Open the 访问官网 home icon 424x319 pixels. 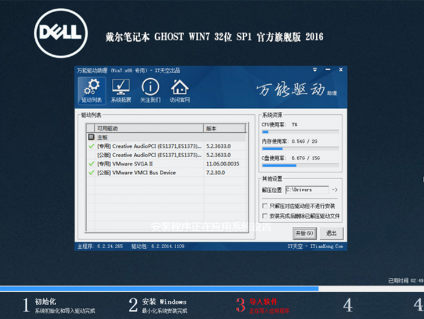[x=180, y=90]
